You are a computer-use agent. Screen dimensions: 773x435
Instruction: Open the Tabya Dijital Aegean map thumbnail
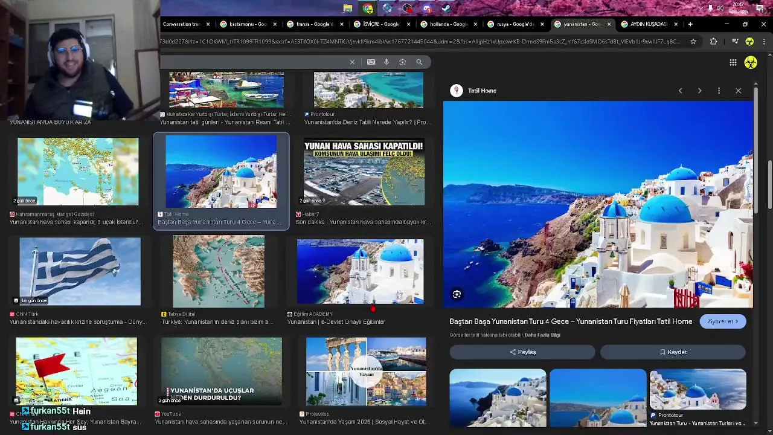(219, 271)
